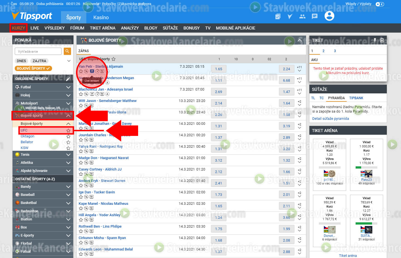
Task: Collapse the Bojové športy sidebar section
Action: point(68,116)
